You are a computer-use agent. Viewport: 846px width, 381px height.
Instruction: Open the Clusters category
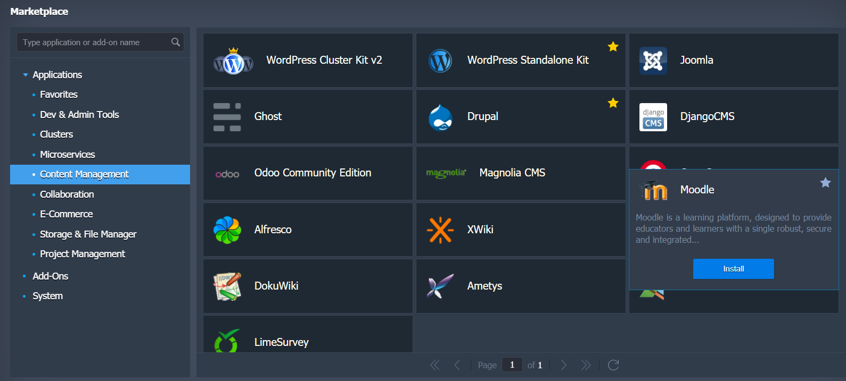pyautogui.click(x=56, y=134)
